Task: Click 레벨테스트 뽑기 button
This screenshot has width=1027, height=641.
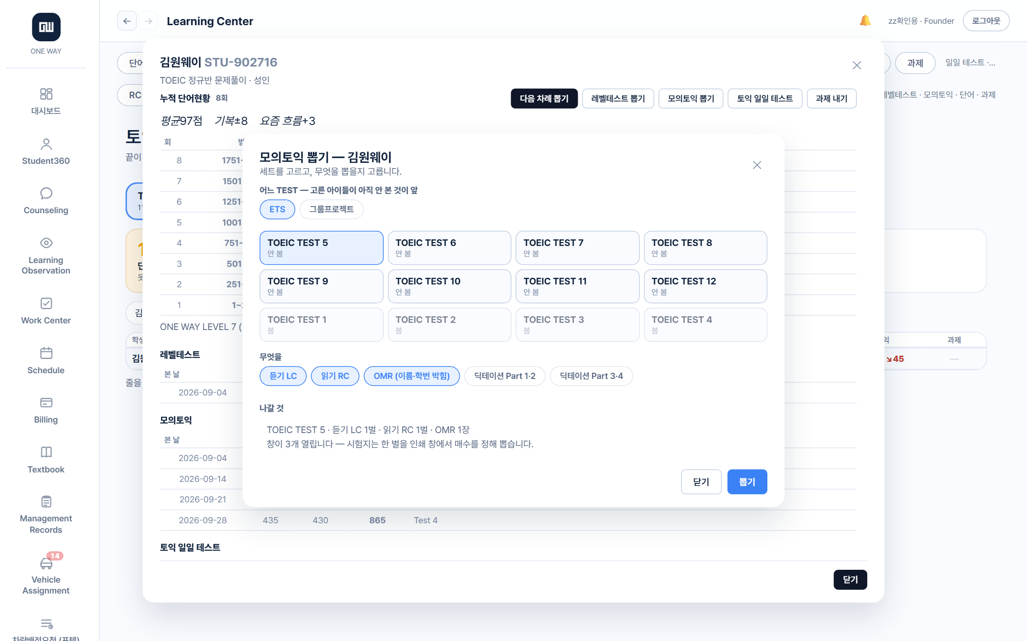Action: [x=618, y=98]
